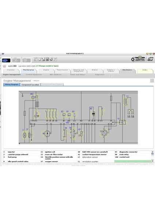Image resolution: width=155 pixels, height=219 pixels.
Task: Click the grayed folder icon in toolbar
Action: (26, 60)
